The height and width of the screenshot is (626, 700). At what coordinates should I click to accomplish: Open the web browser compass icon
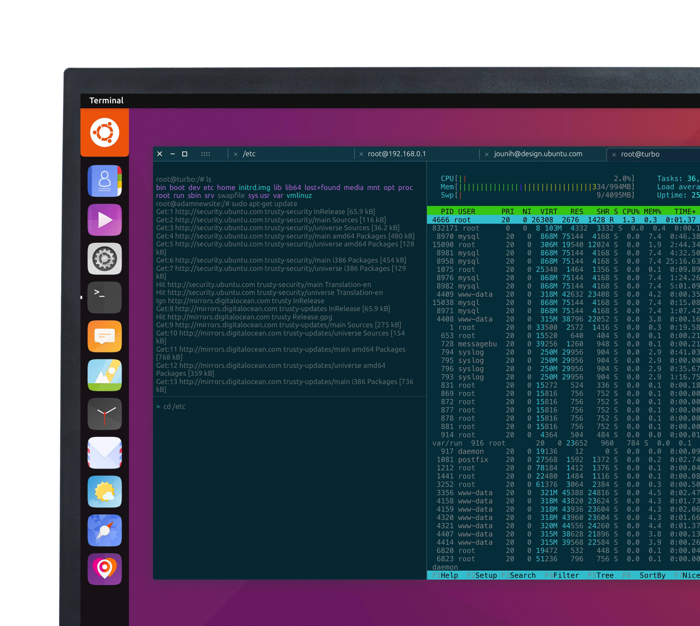point(105,530)
